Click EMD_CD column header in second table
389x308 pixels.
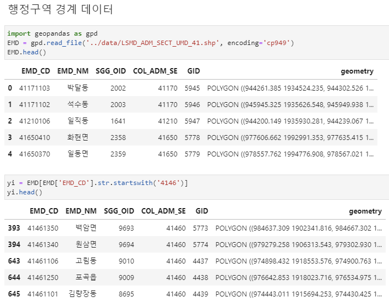44,211
